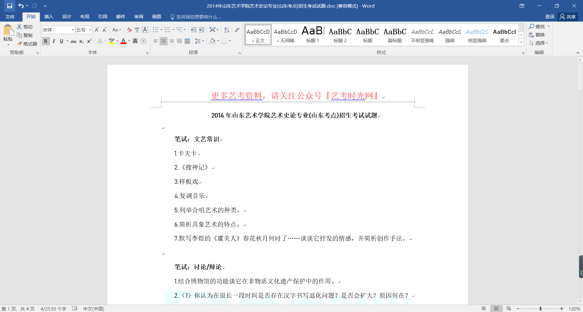Open the font name dropdown showing 宋体

[x=73, y=30]
